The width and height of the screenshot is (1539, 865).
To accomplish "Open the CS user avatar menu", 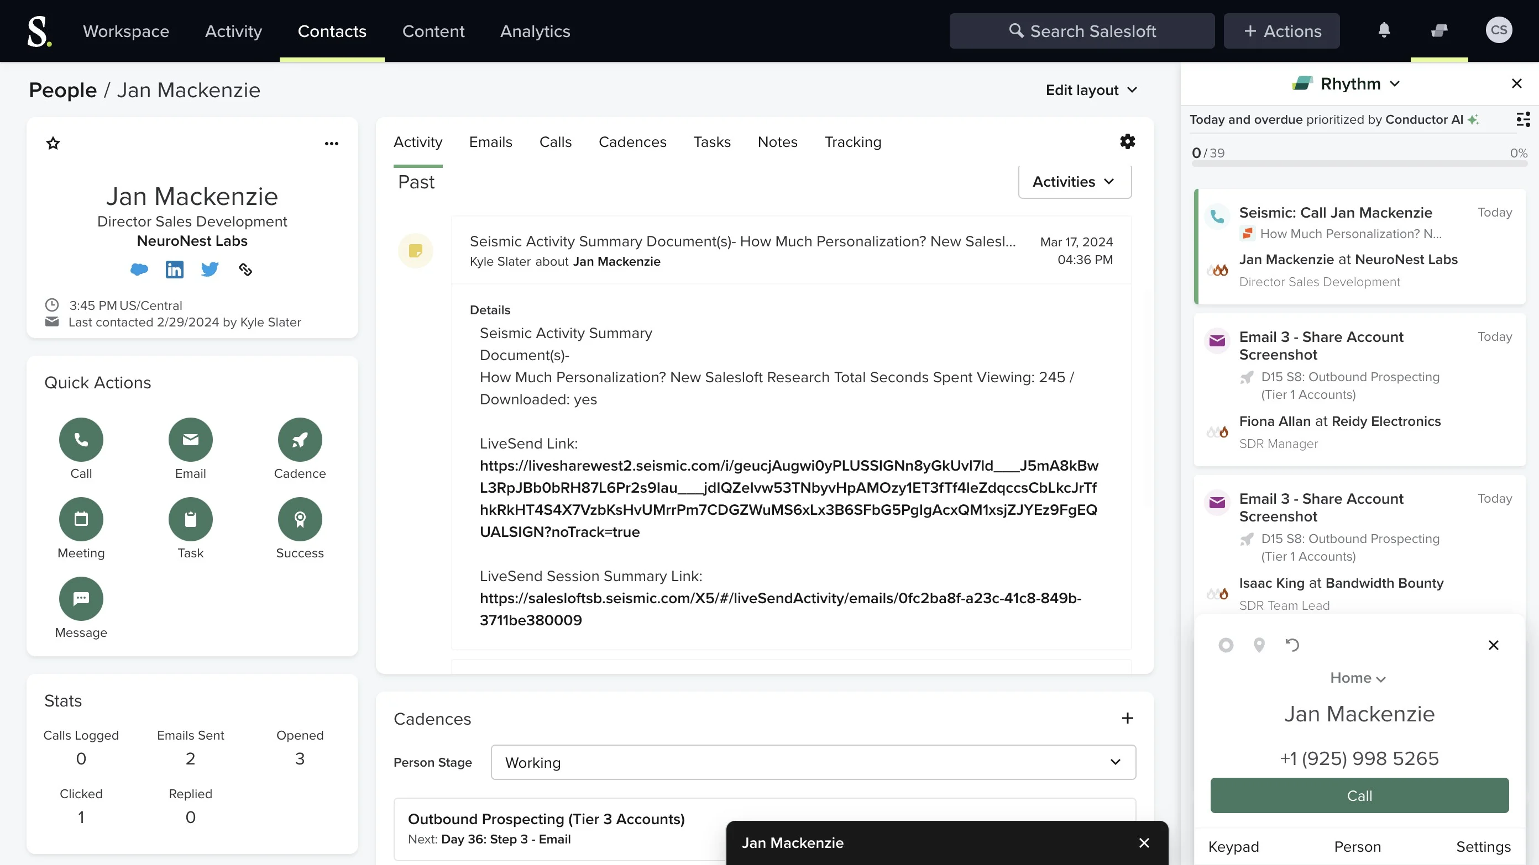I will click(1499, 30).
